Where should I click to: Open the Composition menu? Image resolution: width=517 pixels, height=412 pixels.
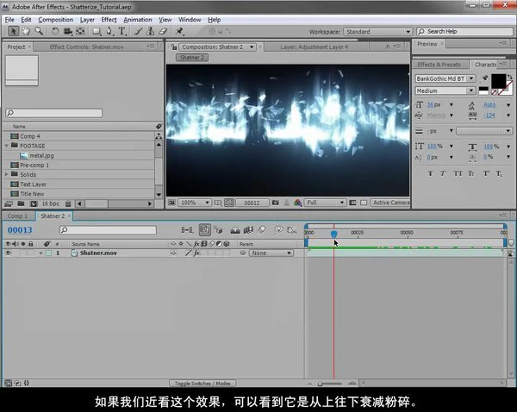point(56,19)
